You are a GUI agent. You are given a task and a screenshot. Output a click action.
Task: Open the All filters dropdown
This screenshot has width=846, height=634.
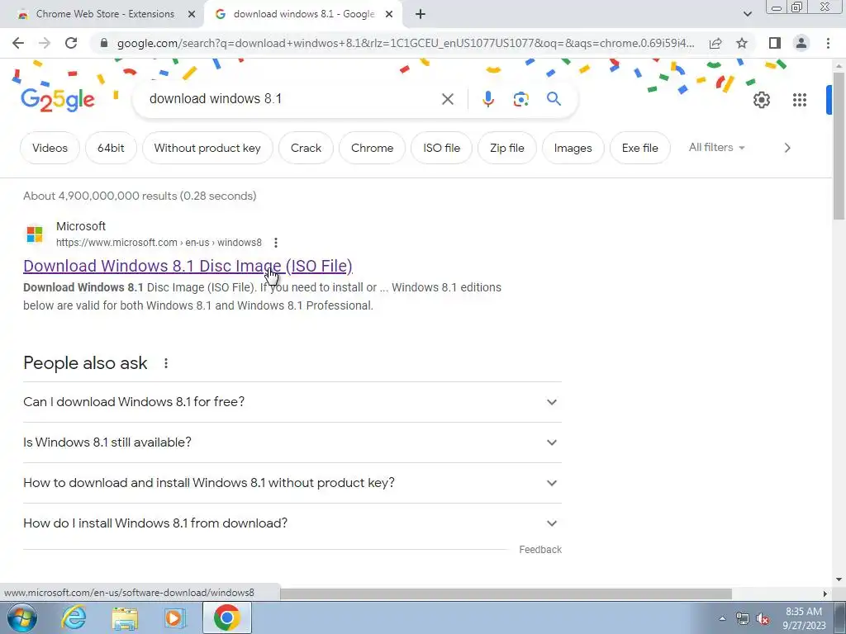[x=716, y=147]
